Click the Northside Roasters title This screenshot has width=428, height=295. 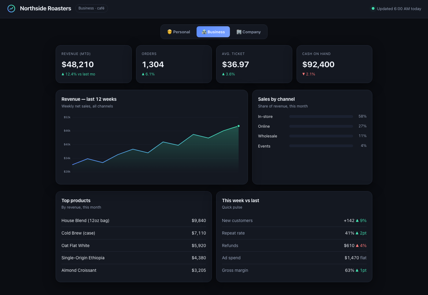point(46,9)
